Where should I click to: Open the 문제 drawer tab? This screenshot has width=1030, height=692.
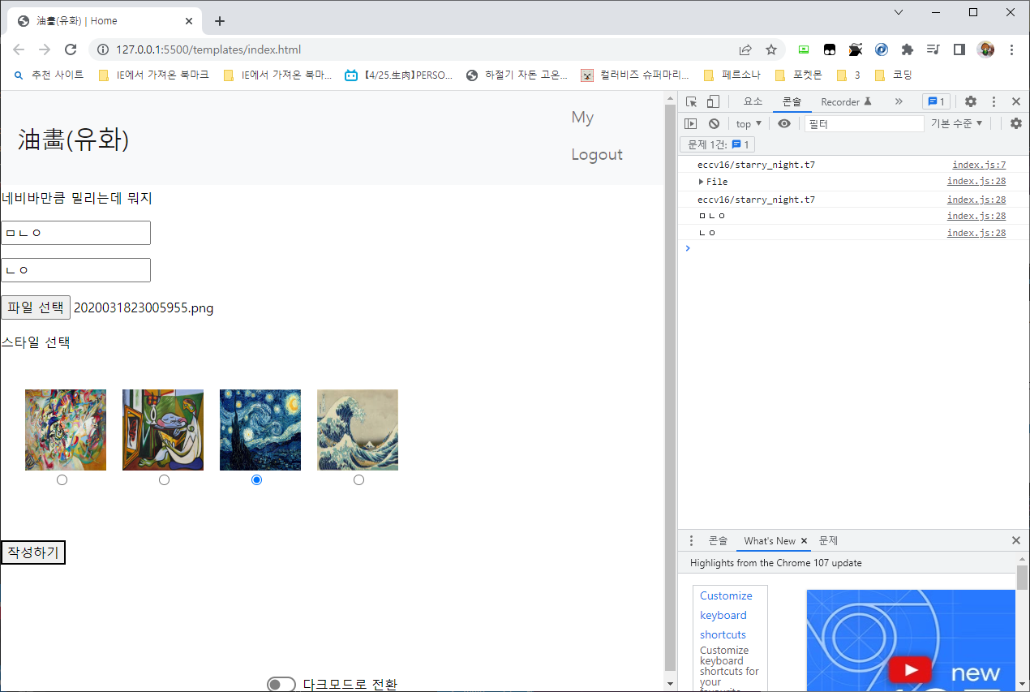coord(828,540)
